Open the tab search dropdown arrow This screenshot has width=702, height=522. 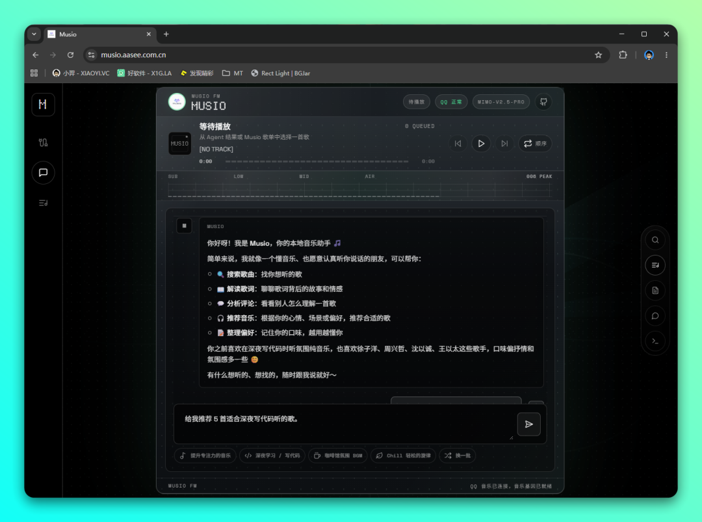[x=34, y=34]
